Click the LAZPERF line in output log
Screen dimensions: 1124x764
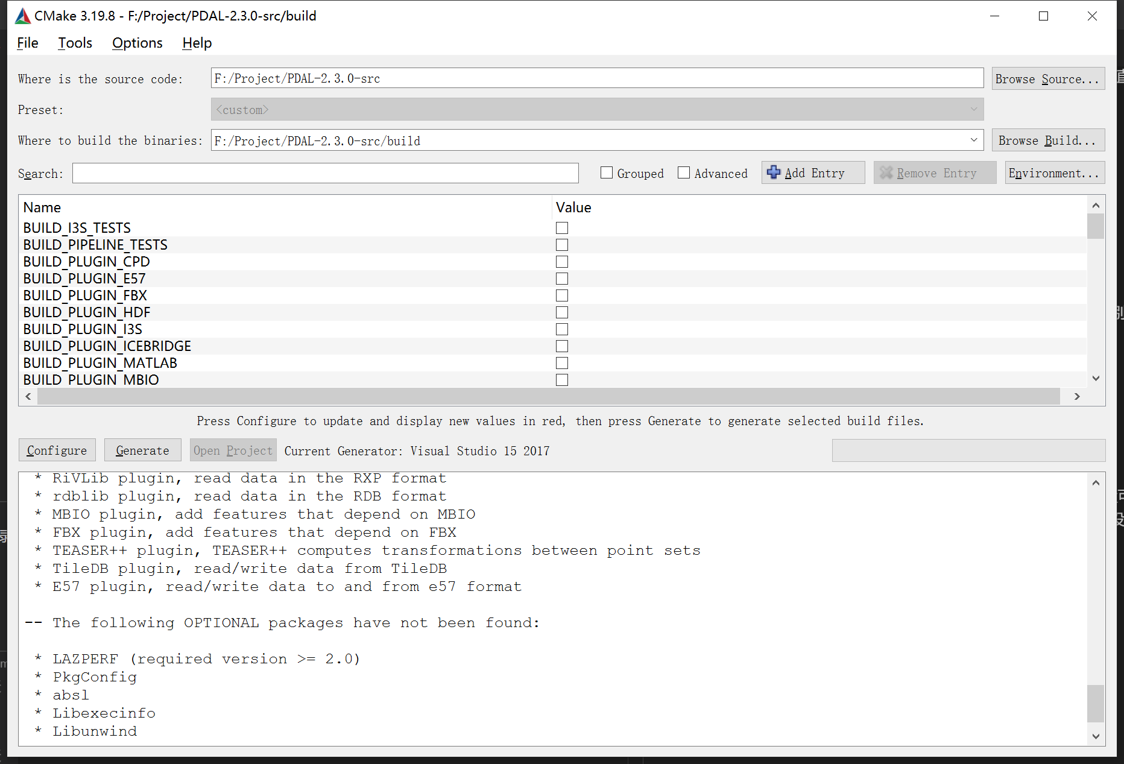197,659
